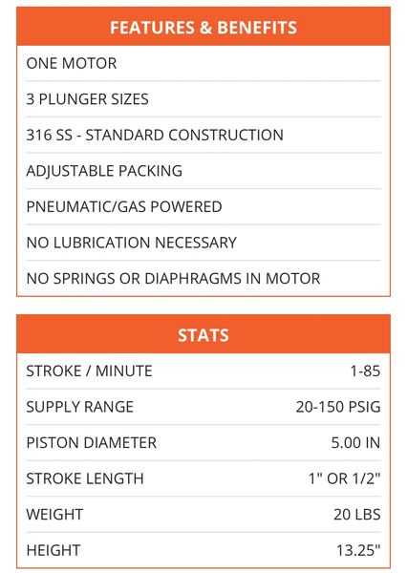Click the 5.00 IN value
Screen dimensions: 407x573
pos(355,442)
